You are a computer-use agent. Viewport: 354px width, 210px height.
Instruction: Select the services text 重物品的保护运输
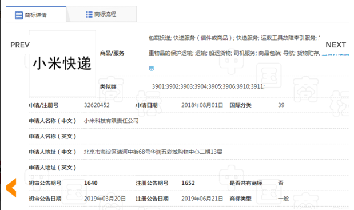click(170, 53)
